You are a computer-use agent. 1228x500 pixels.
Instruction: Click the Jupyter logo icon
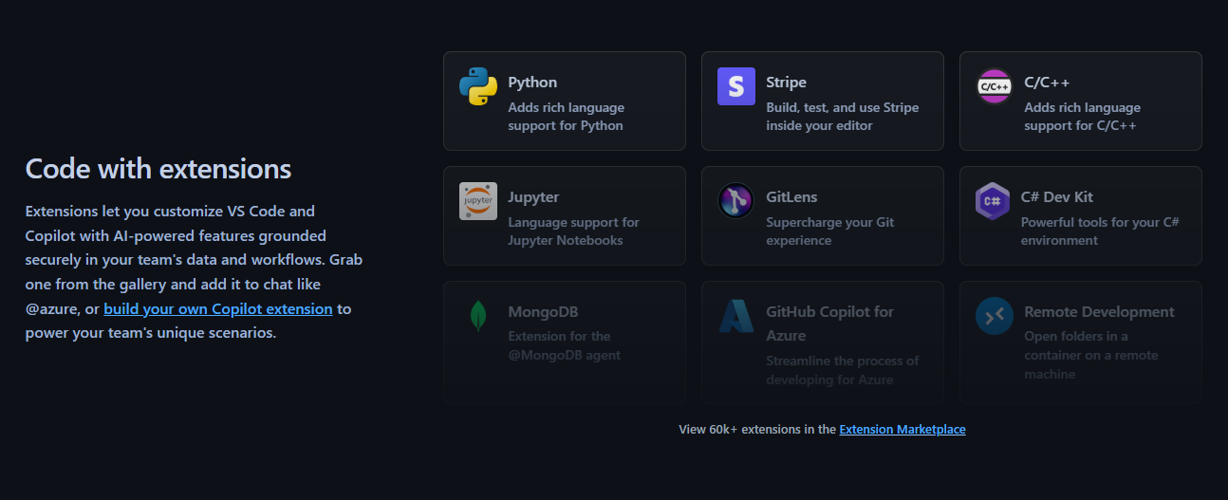click(478, 201)
